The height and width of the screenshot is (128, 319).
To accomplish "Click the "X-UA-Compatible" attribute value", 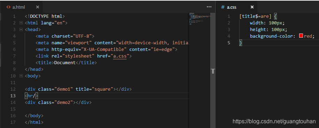I will click(x=104, y=49).
